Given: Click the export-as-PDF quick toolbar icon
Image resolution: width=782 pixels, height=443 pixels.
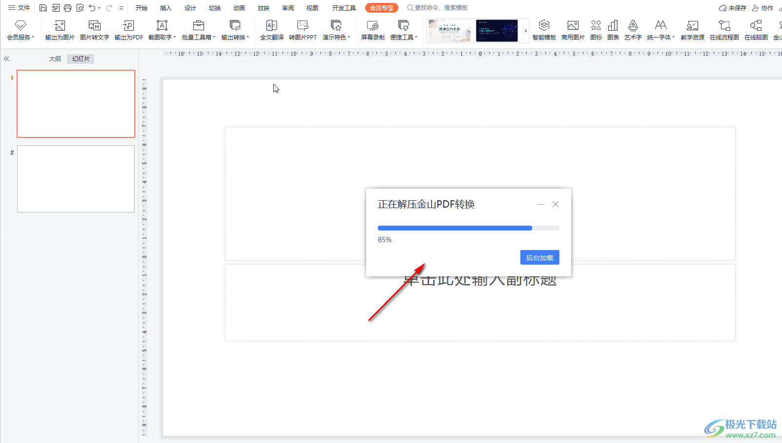Looking at the screenshot, I should (56, 8).
